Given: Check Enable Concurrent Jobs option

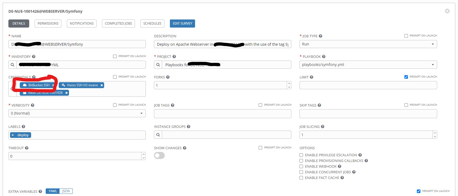Looking at the screenshot, I should pyautogui.click(x=301, y=172).
